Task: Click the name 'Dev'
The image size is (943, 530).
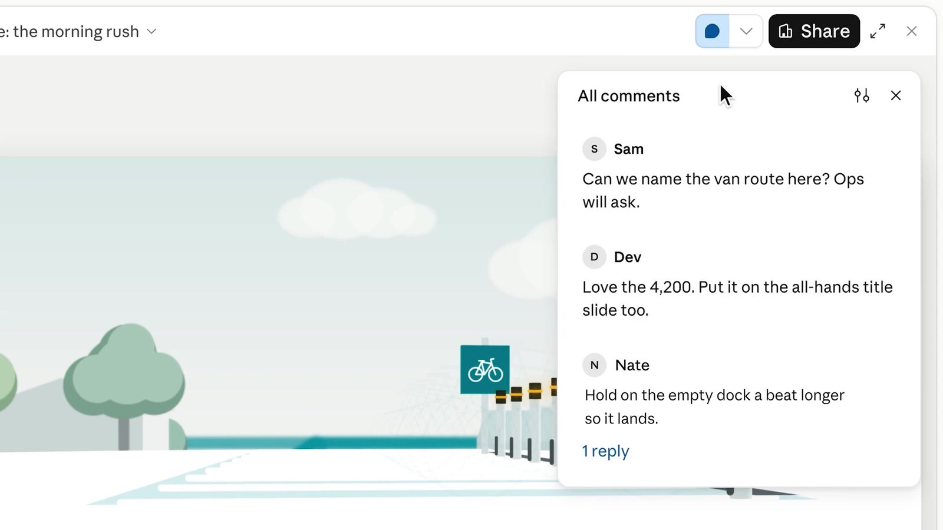Action: tap(628, 257)
